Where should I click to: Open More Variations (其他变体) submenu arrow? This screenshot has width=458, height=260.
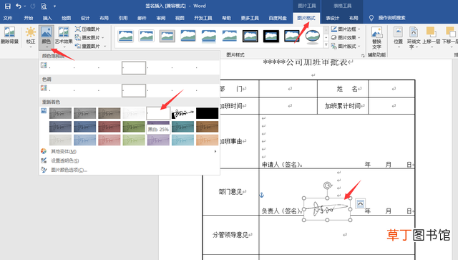pyautogui.click(x=215, y=151)
